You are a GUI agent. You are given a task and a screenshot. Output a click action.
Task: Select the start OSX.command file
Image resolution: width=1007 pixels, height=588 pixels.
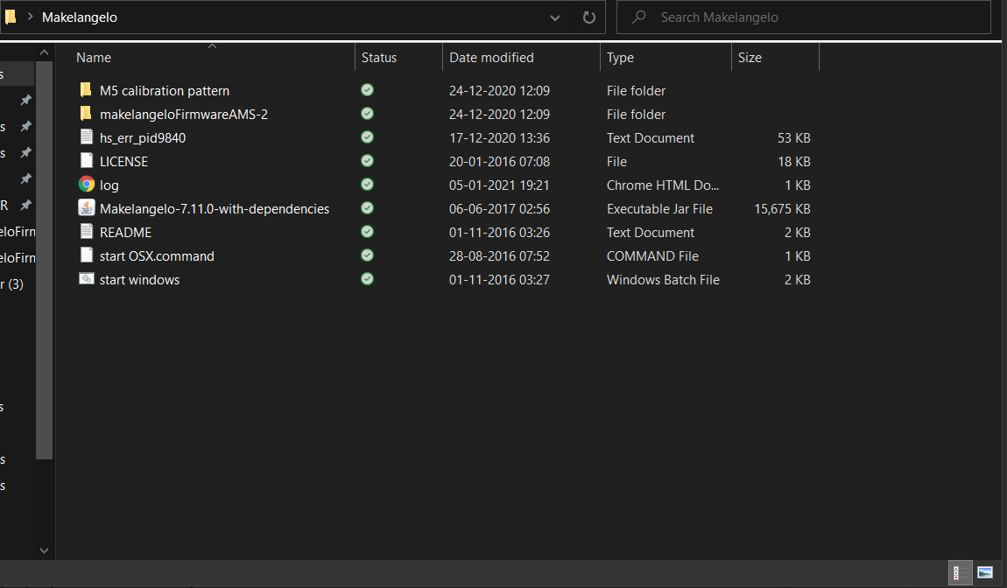point(157,255)
